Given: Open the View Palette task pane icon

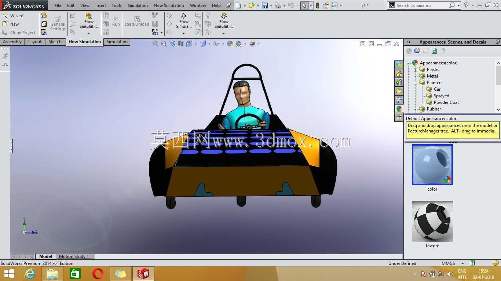Looking at the screenshot, I should tap(399, 100).
